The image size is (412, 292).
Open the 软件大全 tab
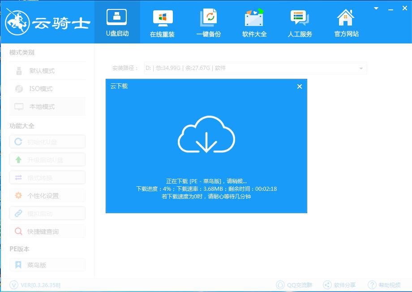coord(254,22)
